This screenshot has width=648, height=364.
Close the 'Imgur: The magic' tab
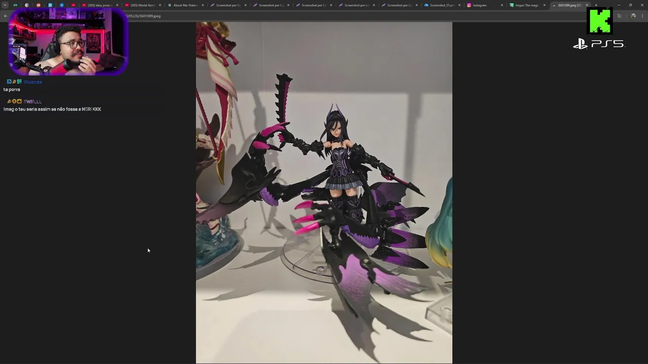tap(545, 5)
